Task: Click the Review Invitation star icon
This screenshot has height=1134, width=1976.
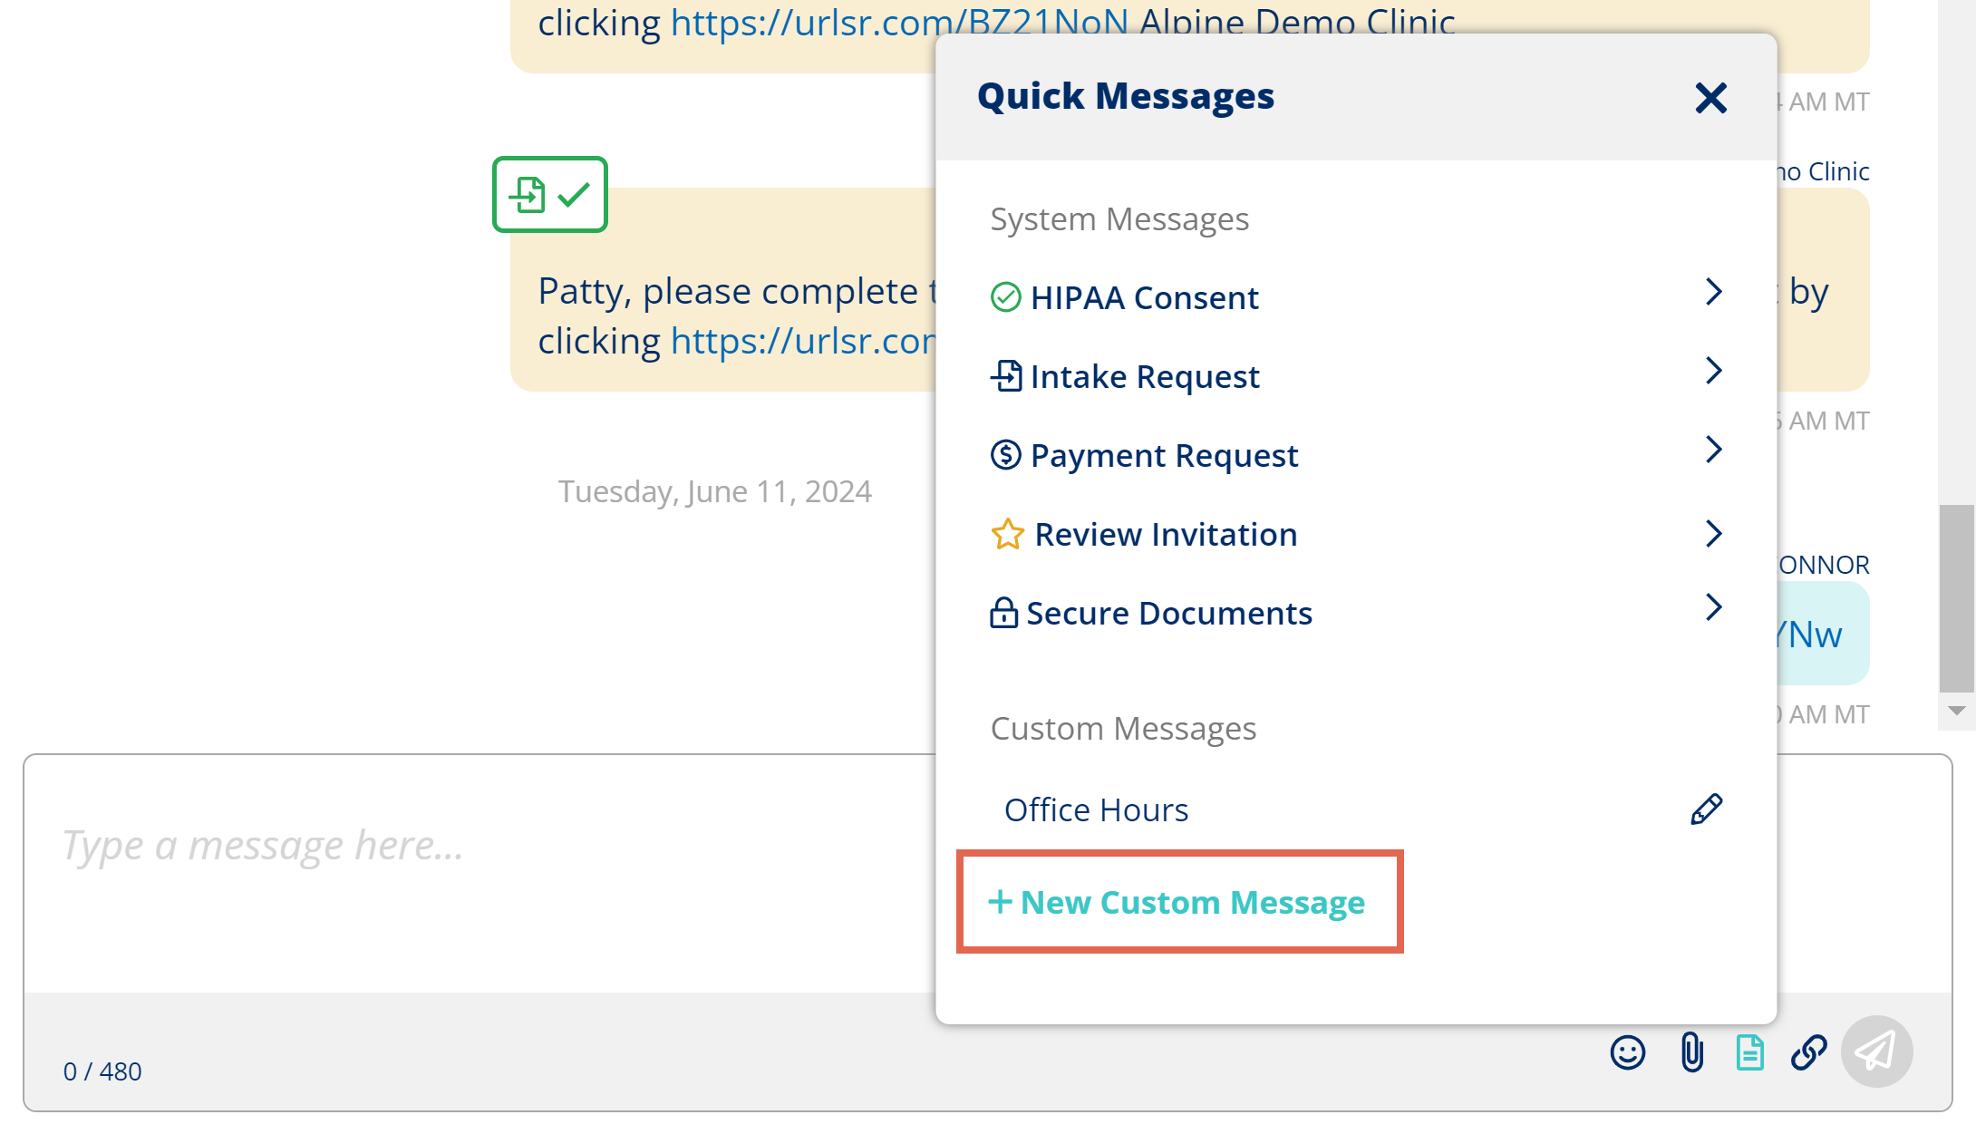Action: click(x=1007, y=534)
